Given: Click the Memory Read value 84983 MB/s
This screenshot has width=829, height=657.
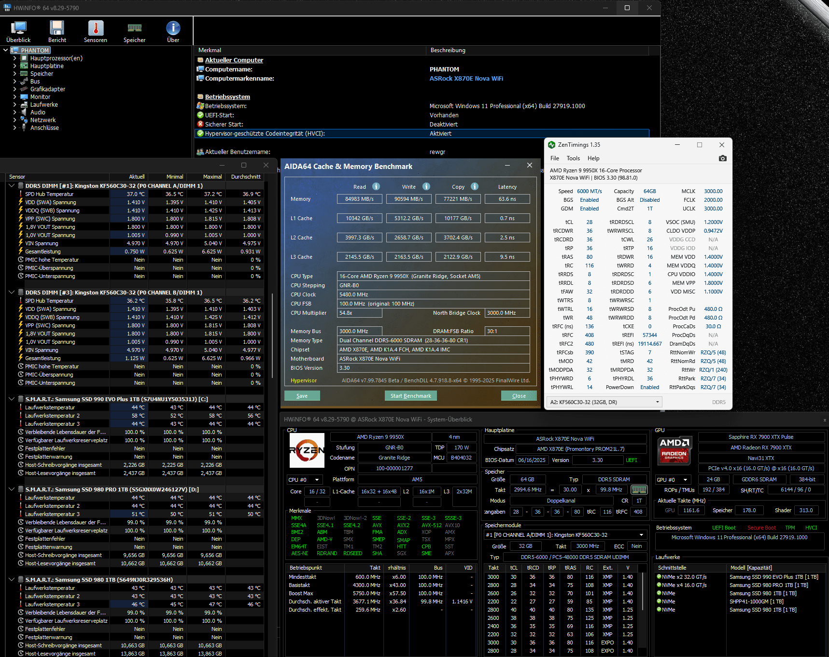Looking at the screenshot, I should [360, 199].
